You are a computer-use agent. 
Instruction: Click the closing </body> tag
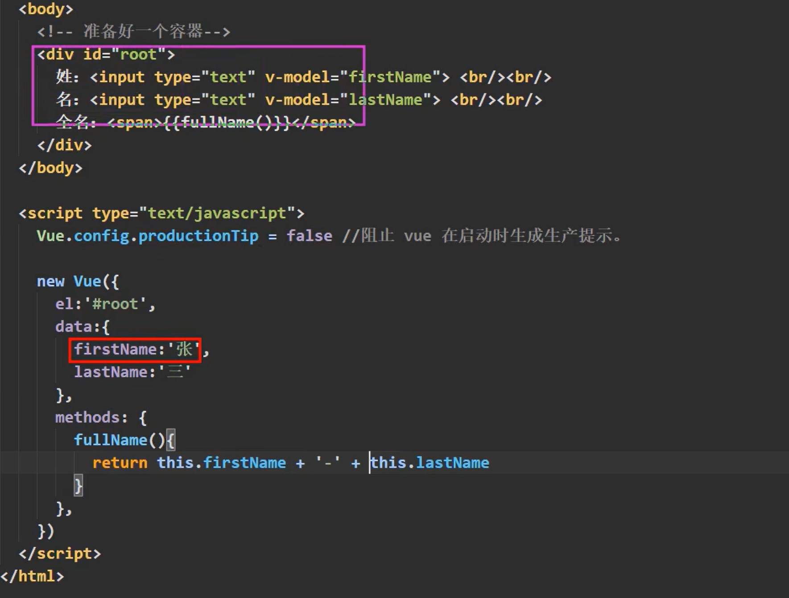(x=50, y=168)
